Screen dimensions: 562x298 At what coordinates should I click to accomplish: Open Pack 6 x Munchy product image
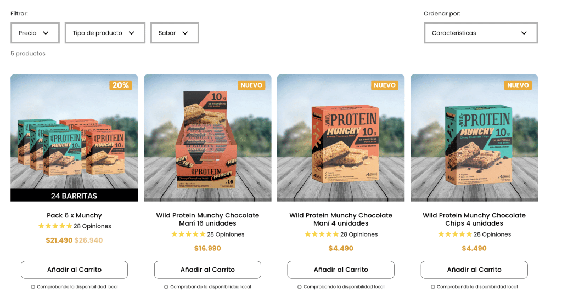click(x=74, y=137)
